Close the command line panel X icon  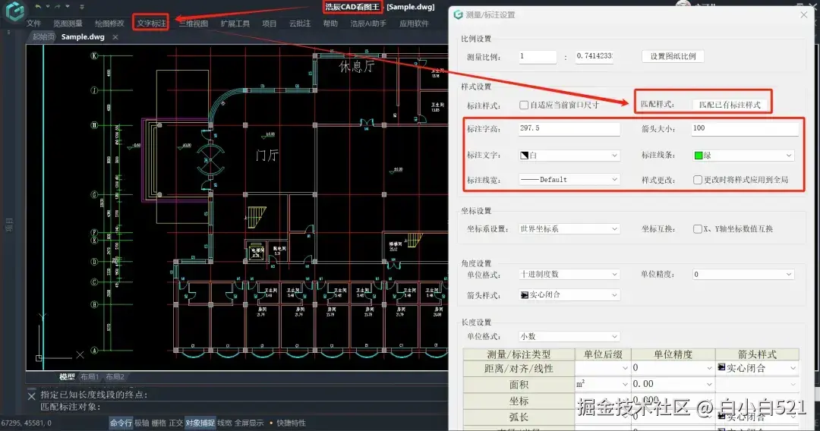point(31,396)
